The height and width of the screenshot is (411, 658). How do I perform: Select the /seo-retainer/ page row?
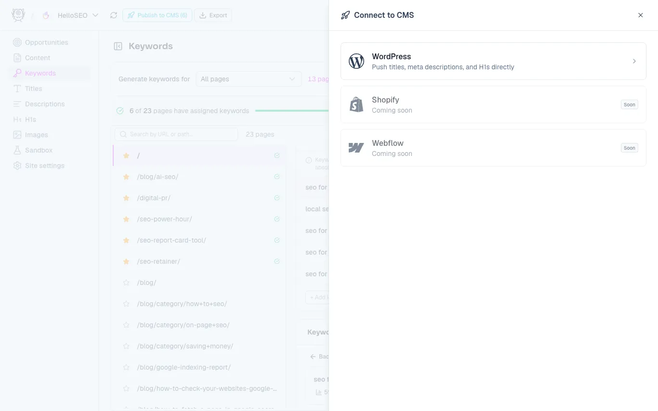pyautogui.click(x=199, y=261)
